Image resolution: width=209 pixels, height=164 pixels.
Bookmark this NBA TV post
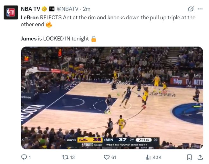[189, 157]
